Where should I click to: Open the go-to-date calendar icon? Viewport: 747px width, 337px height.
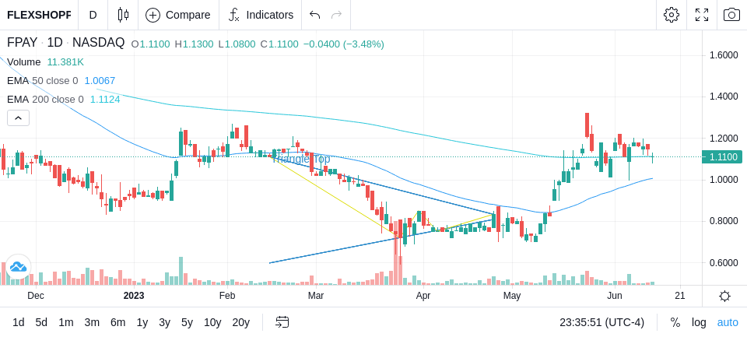(282, 322)
